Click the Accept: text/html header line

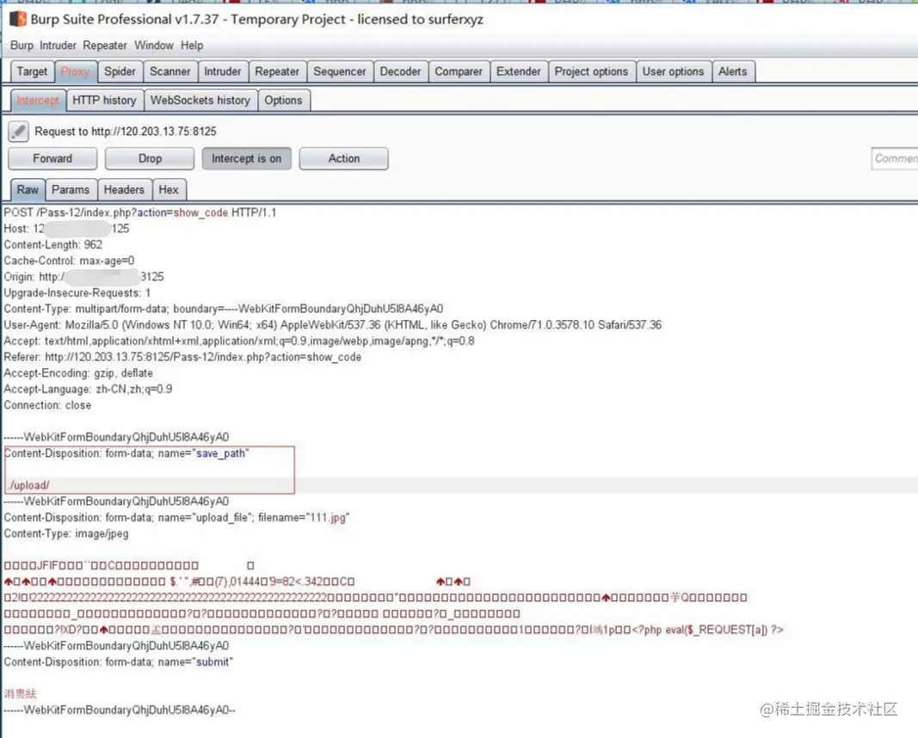(239, 341)
